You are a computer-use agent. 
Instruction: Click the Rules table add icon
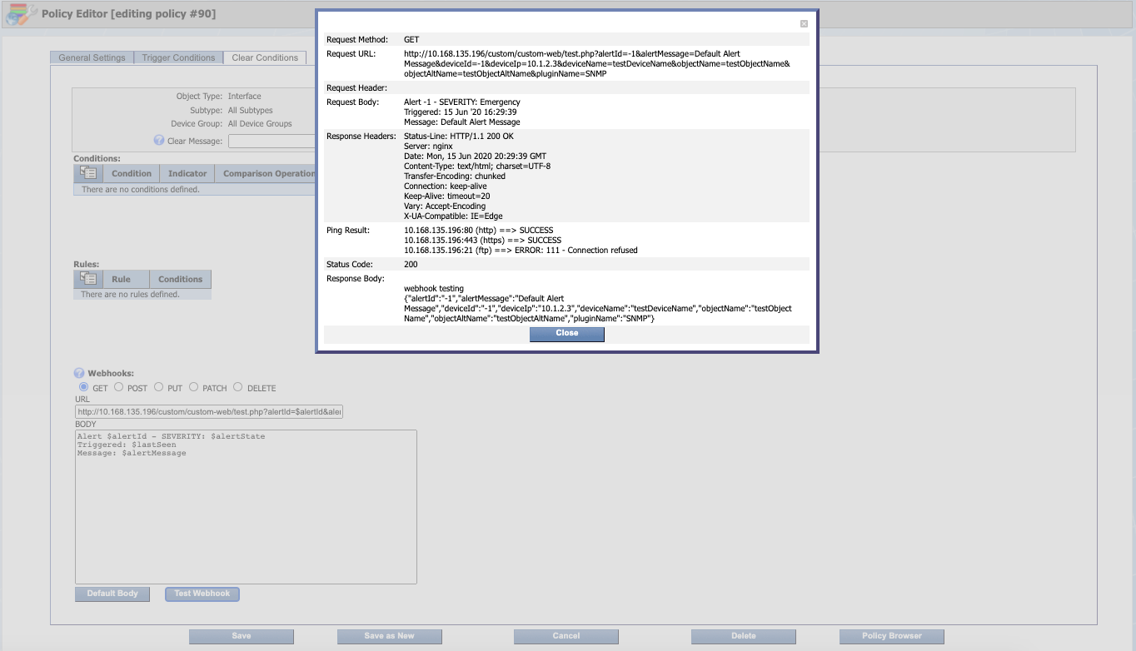coord(88,279)
